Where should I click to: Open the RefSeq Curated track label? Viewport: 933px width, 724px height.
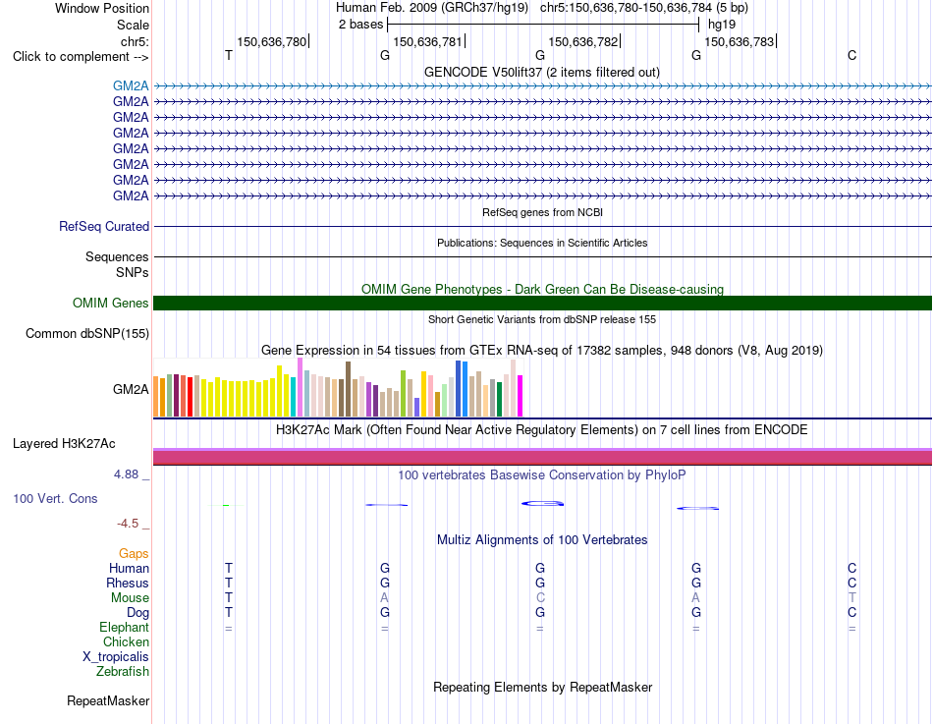pos(103,226)
